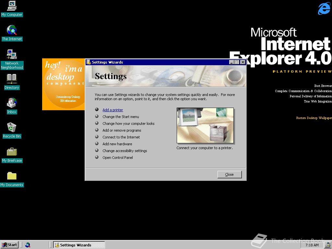This screenshot has width=332, height=249.
Task: Choose Change accessibility settings option
Action: 125,151
